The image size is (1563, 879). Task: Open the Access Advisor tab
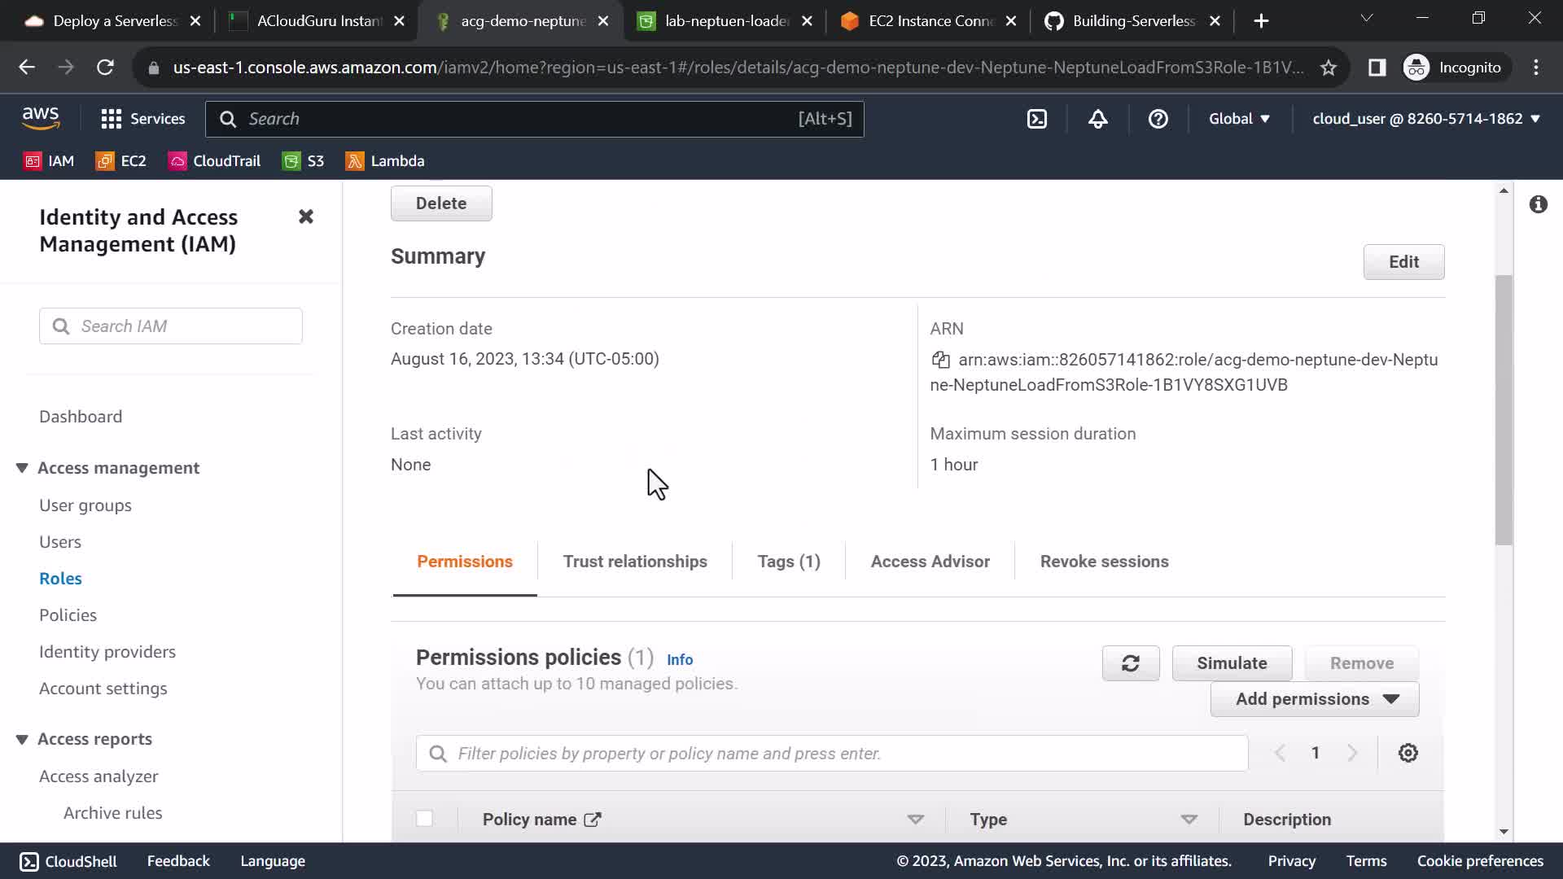pyautogui.click(x=930, y=562)
